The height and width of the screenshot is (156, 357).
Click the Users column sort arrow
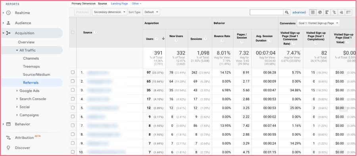tap(163, 39)
